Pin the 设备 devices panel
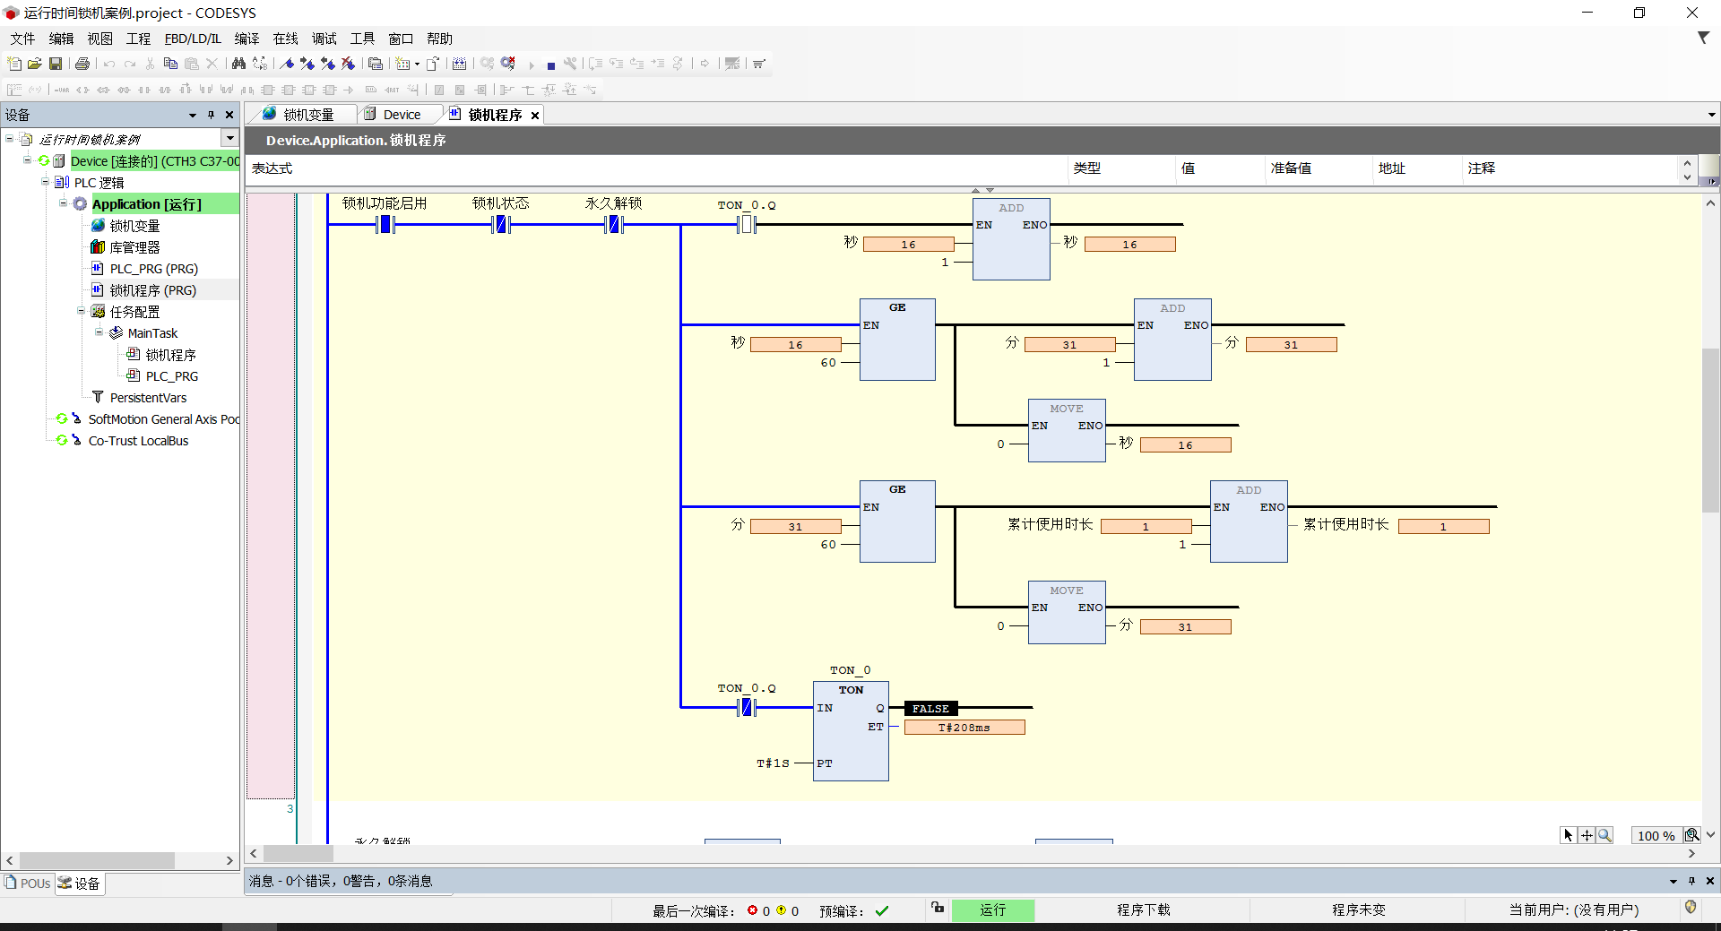Viewport: 1721px width, 931px height. [x=212, y=115]
